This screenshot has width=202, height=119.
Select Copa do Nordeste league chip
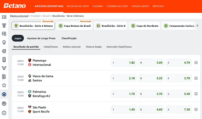pos(144,26)
